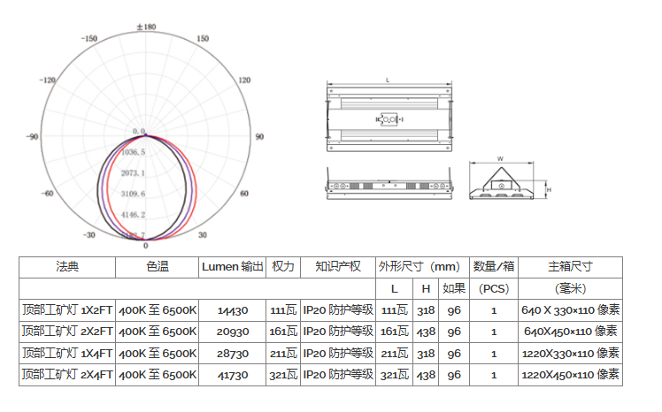Click the Lumen 输出 column header
662x412 pixels.
point(233,267)
